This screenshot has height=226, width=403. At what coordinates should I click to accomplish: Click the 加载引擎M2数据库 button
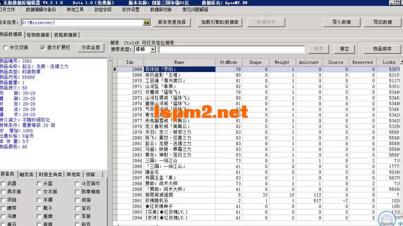click(220, 22)
